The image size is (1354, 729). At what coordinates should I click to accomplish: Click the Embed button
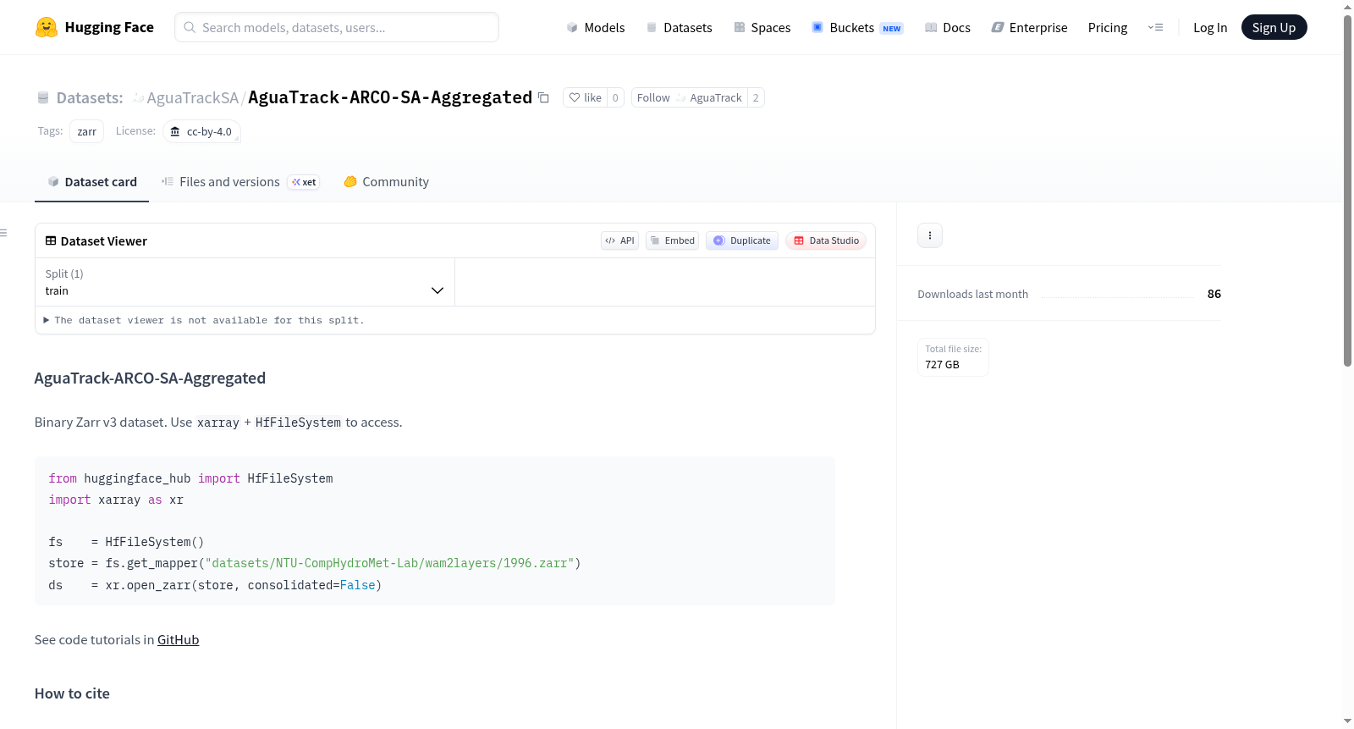coord(672,240)
